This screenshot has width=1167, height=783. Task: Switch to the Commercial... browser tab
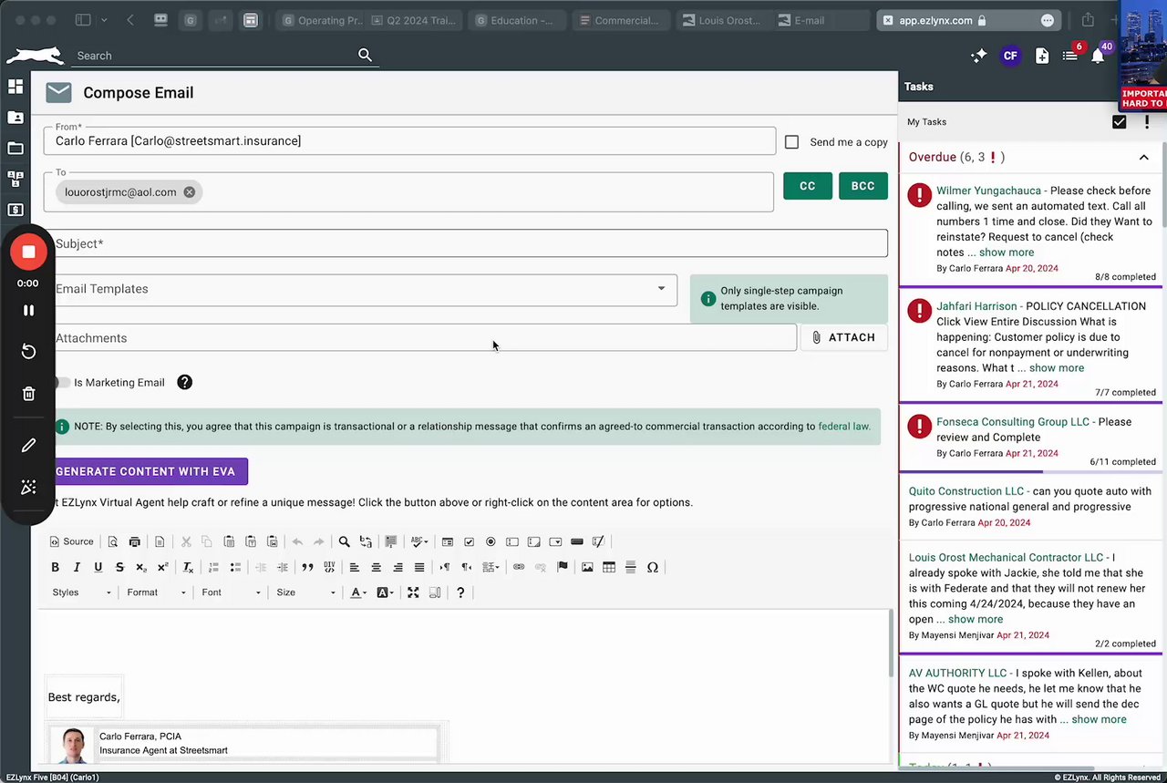(619, 20)
